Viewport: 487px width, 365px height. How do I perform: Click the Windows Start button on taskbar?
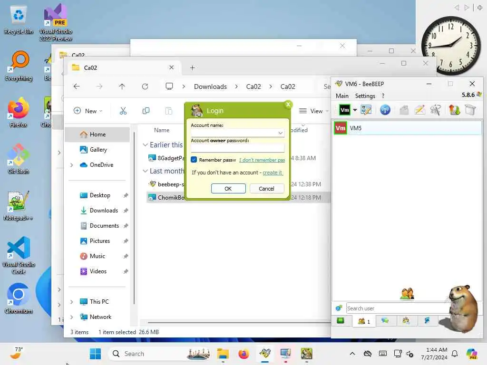(x=95, y=354)
